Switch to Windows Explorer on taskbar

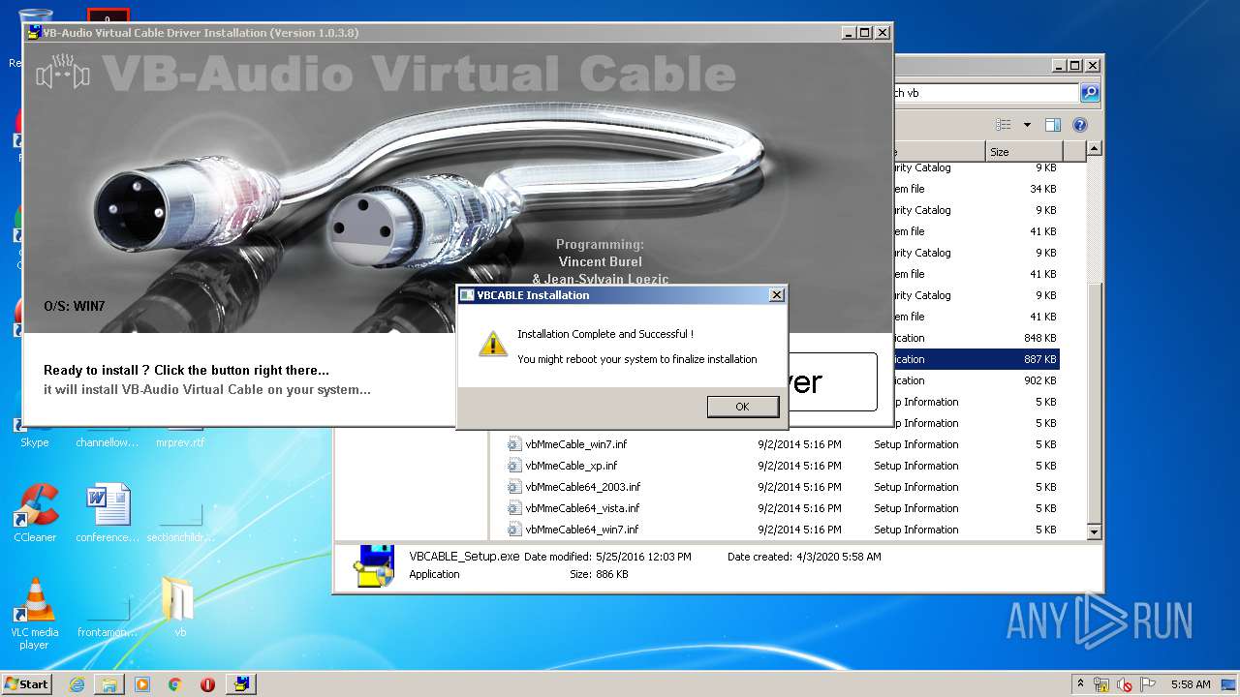coord(109,684)
